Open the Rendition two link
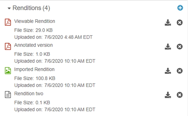The height and width of the screenshot is (116, 188). pos(29,93)
